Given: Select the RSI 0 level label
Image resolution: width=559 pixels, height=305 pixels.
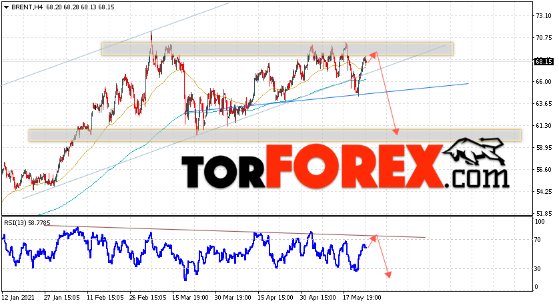Looking at the screenshot, I should coord(537,287).
